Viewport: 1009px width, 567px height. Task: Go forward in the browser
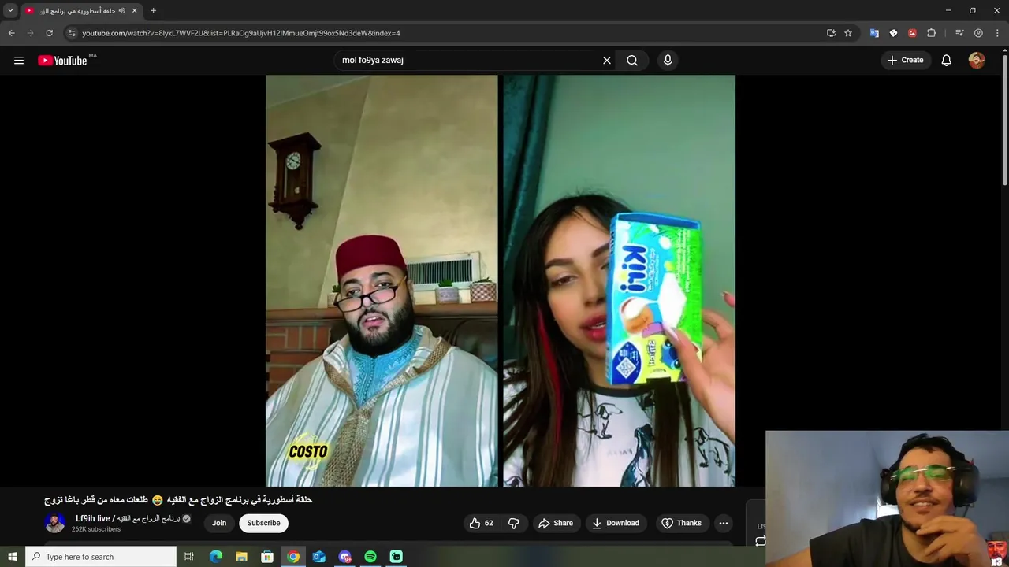[x=31, y=33]
